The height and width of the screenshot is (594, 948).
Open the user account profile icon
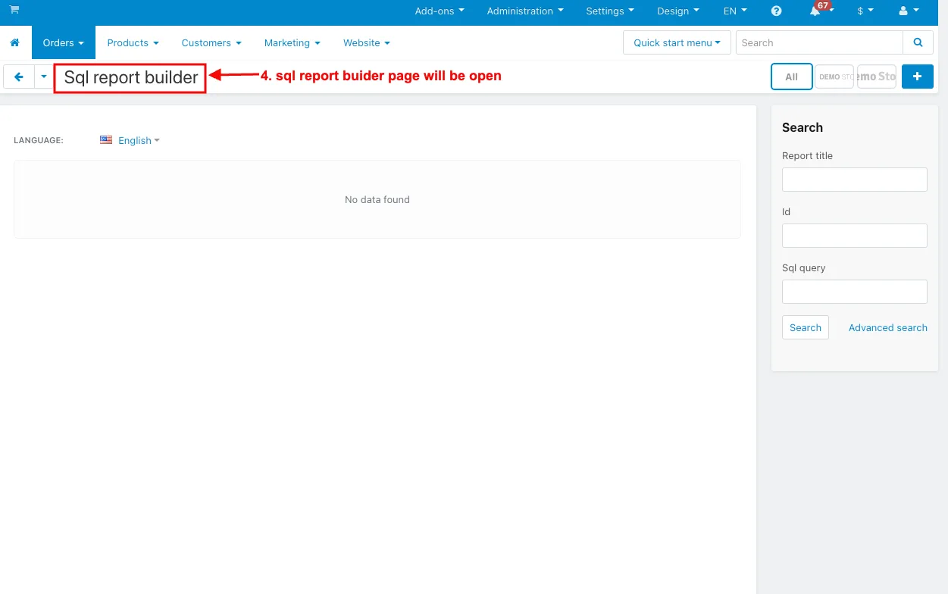coord(908,11)
